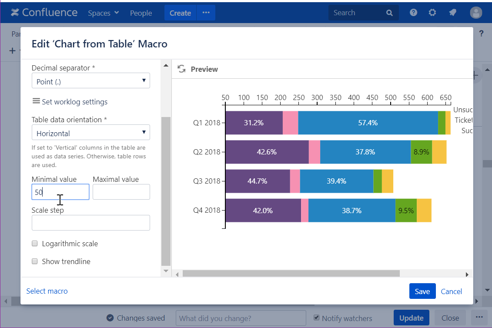
Task: Click the Maximal value input field
Action: (x=121, y=192)
